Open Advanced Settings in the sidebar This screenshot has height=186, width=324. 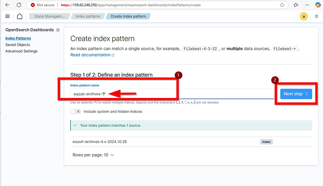pos(21,51)
